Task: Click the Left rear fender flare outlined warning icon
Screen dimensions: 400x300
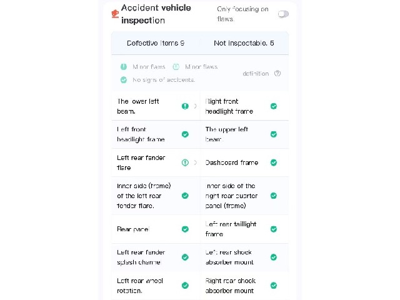Action: (x=185, y=162)
